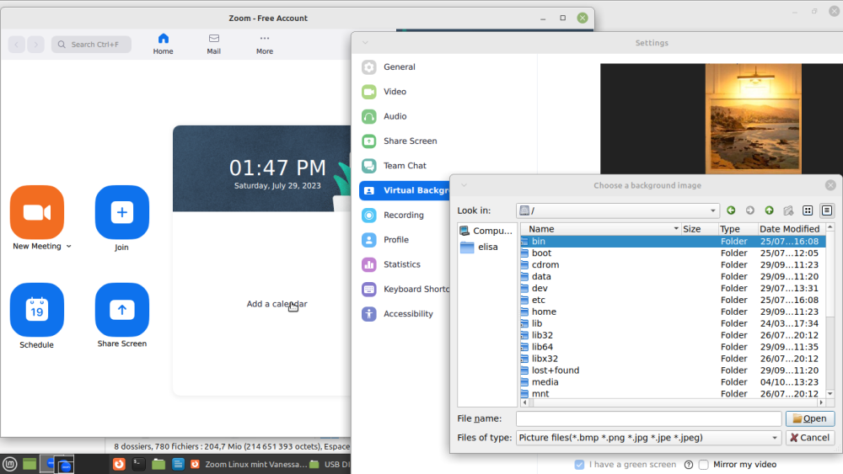The width and height of the screenshot is (843, 474).
Task: Click the Share Screen arrow icon
Action: coord(121,310)
